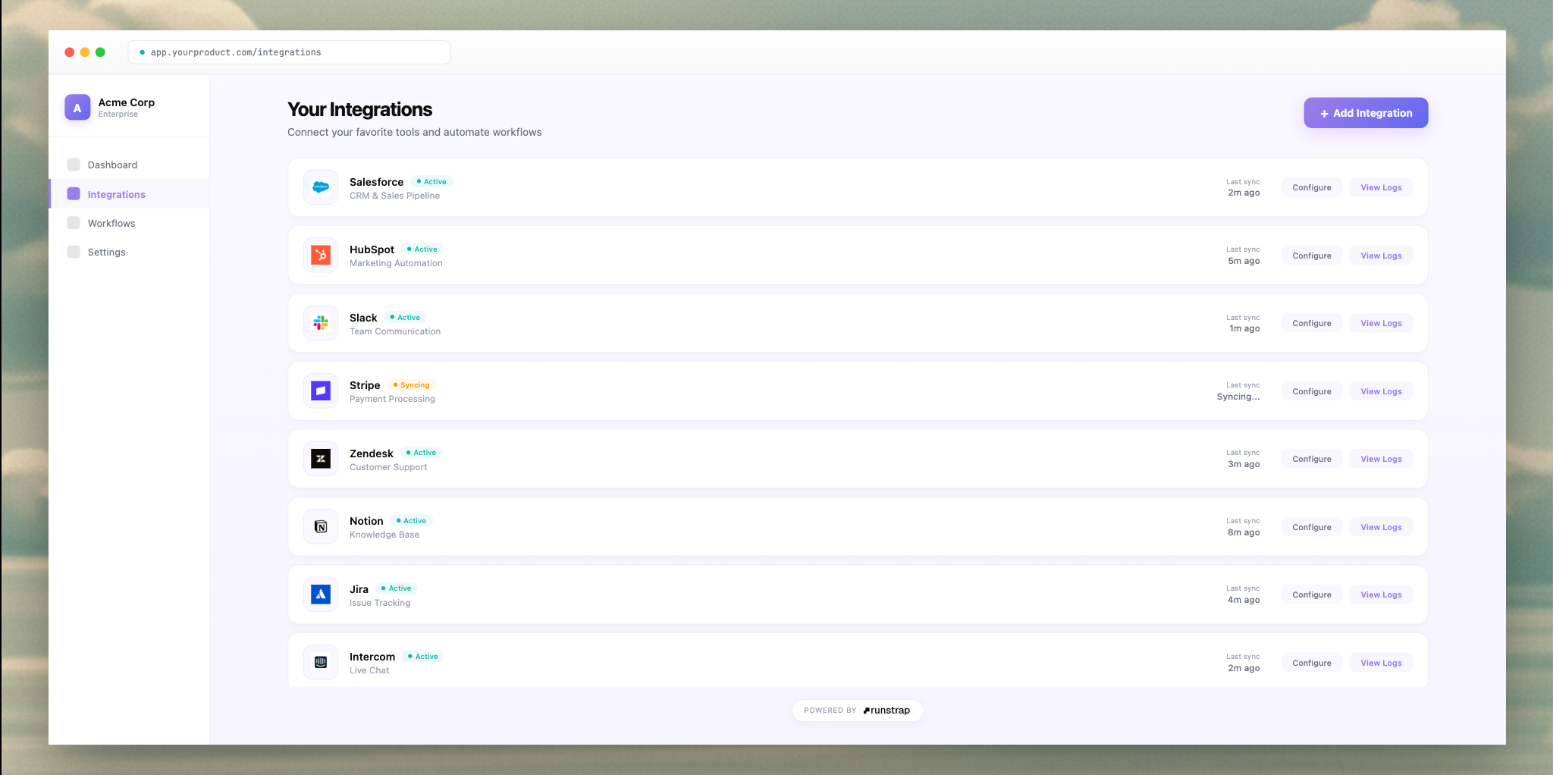Click the Intercom integration icon
Viewport: 1553px width, 775px height.
click(x=320, y=661)
